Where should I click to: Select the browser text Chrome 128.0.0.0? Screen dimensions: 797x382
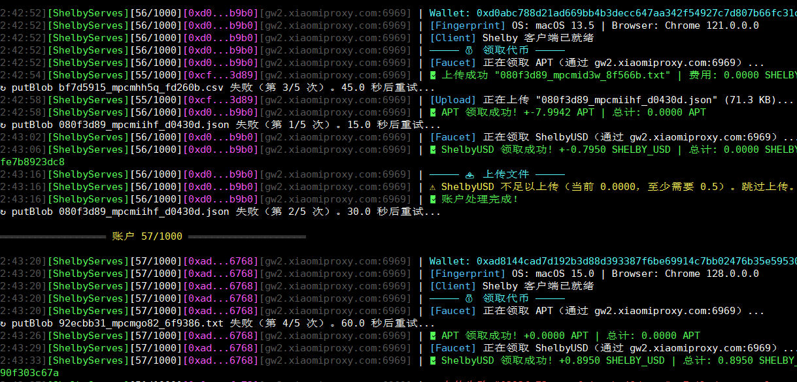712,274
